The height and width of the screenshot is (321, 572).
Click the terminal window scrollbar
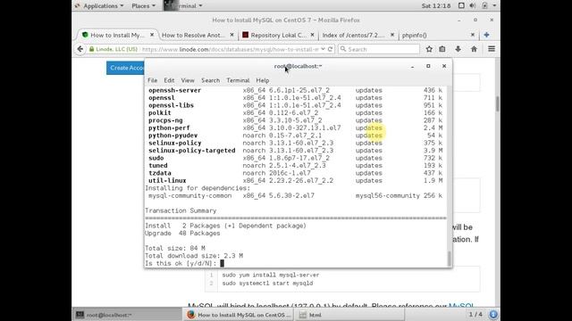(x=449, y=259)
